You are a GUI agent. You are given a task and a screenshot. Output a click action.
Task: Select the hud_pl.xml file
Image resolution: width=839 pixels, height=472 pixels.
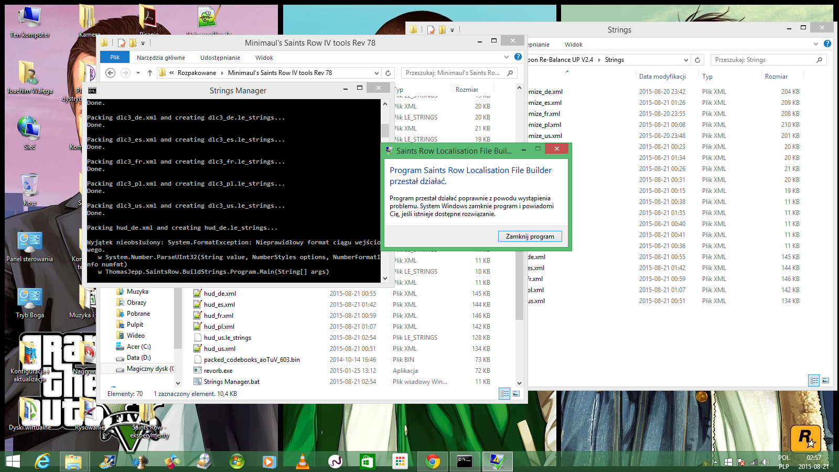pyautogui.click(x=219, y=327)
